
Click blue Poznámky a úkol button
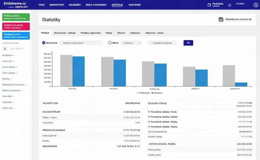click(x=16, y=36)
